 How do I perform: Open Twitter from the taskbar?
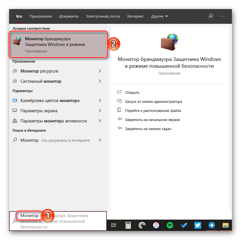tap(198, 225)
